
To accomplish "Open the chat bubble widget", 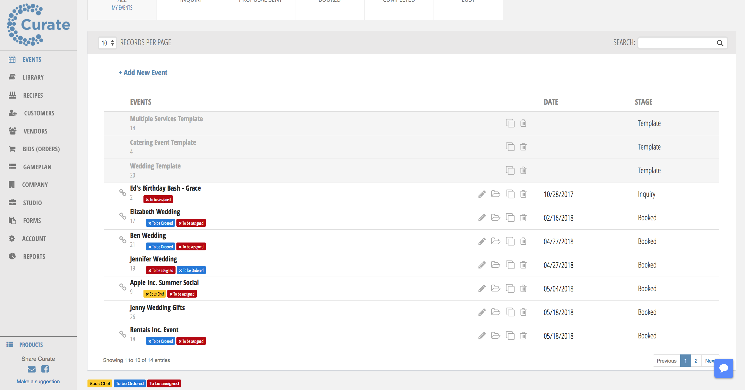I will point(723,368).
